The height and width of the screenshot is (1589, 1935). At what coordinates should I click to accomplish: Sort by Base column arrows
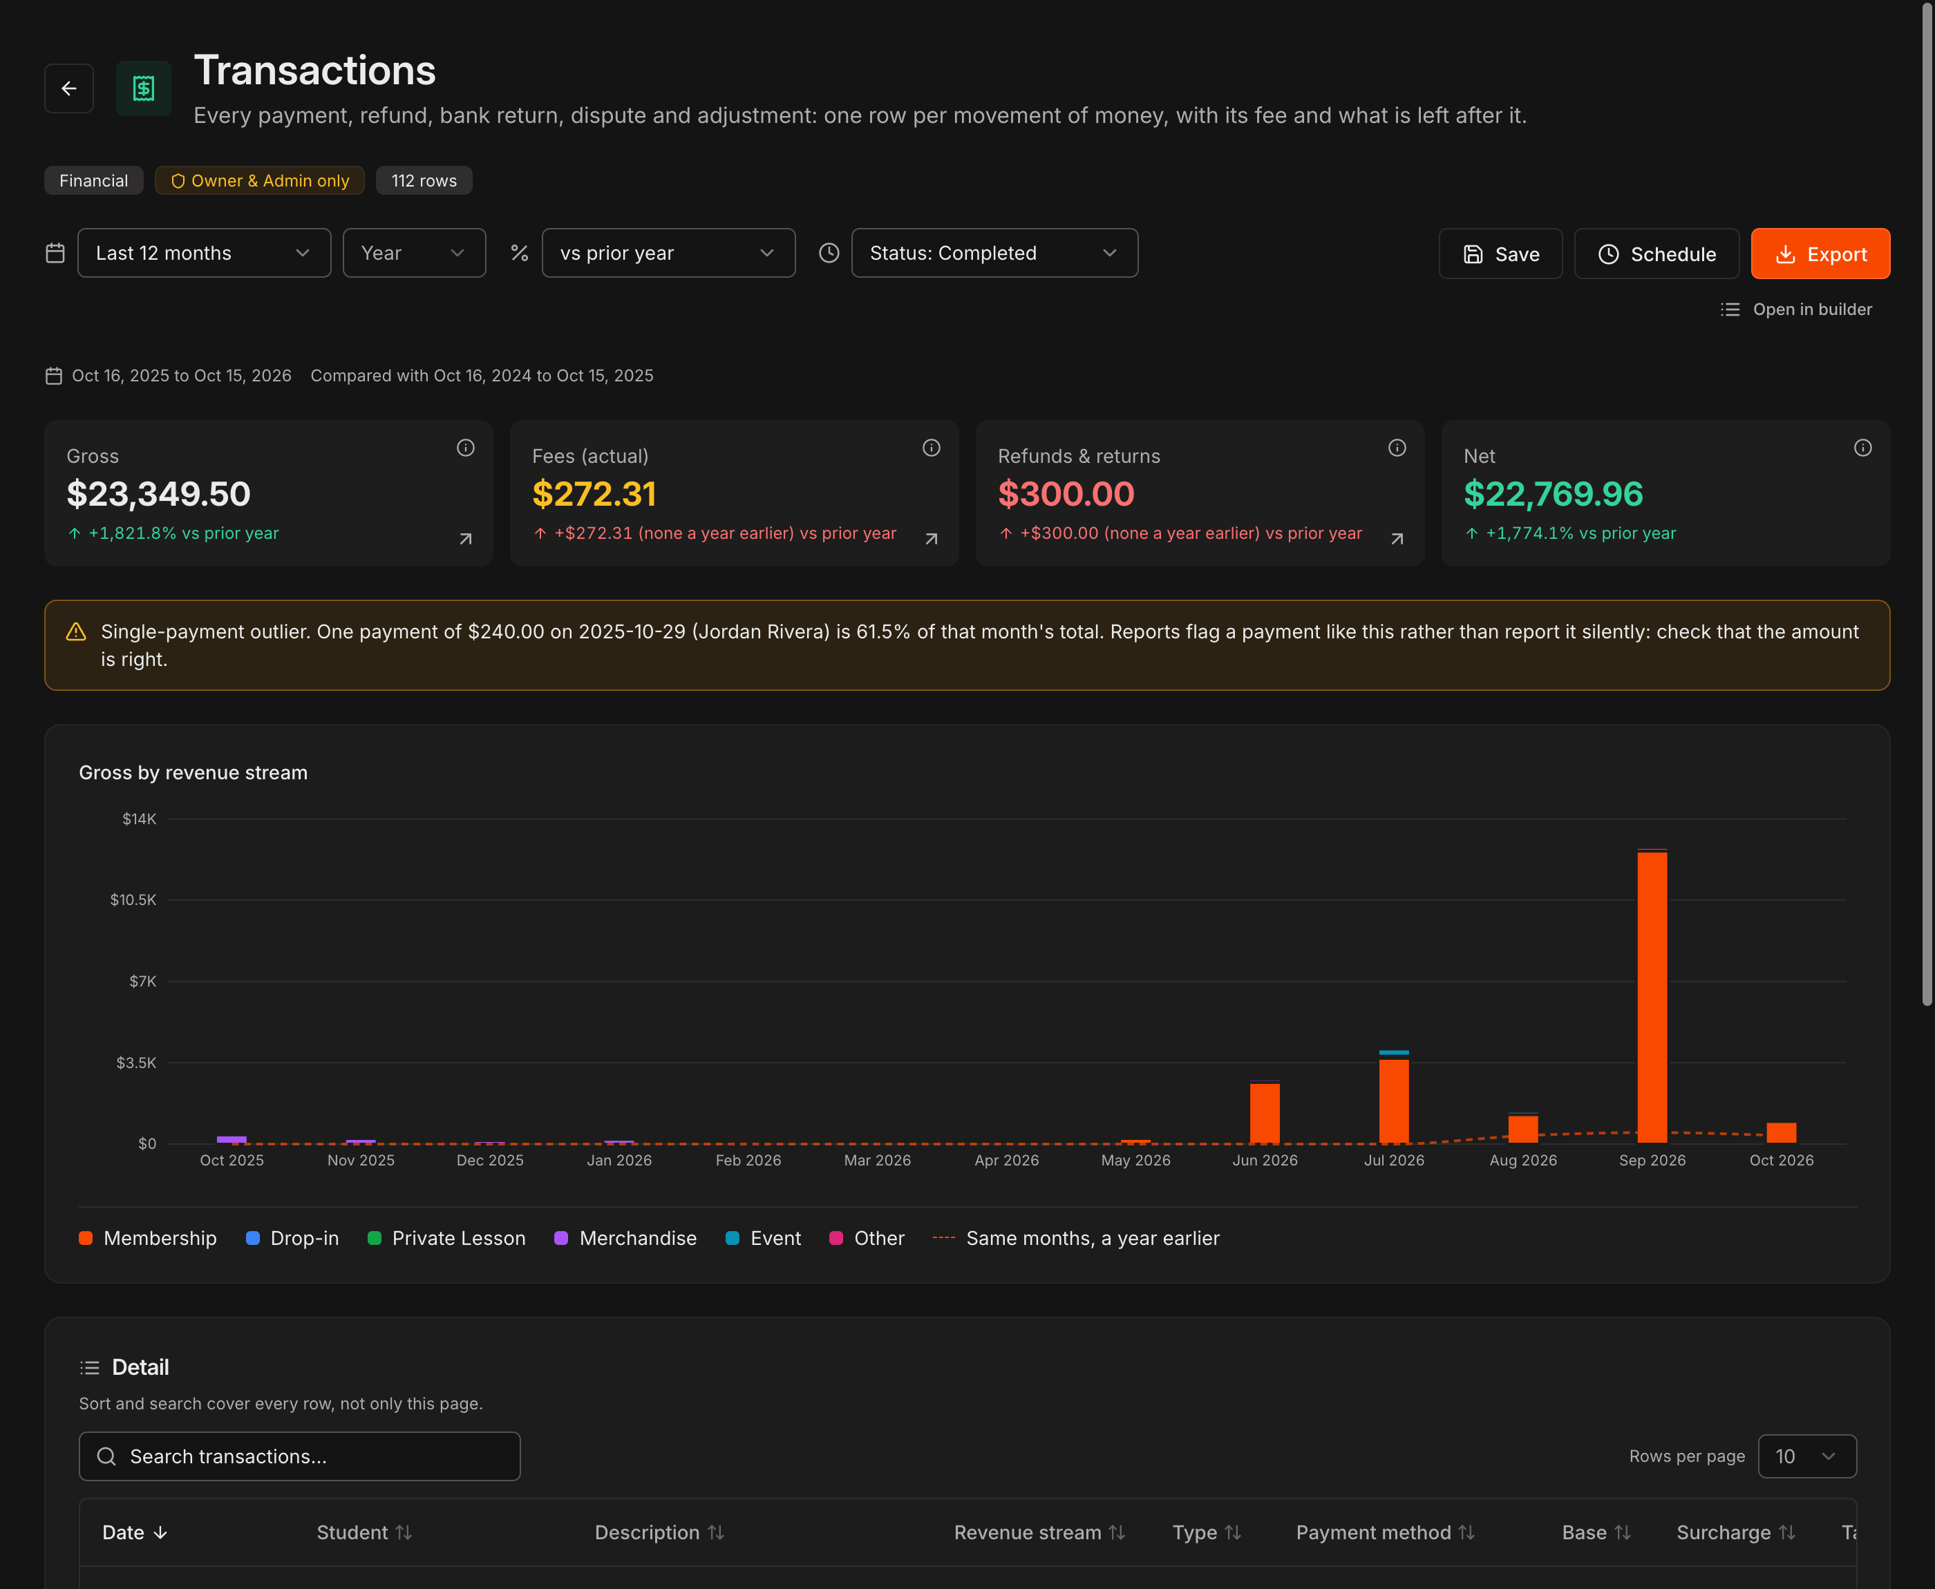1623,1532
